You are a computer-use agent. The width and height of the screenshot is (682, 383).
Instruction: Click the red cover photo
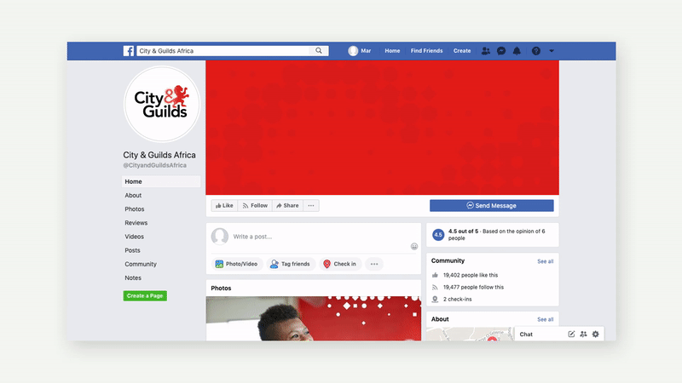click(382, 128)
